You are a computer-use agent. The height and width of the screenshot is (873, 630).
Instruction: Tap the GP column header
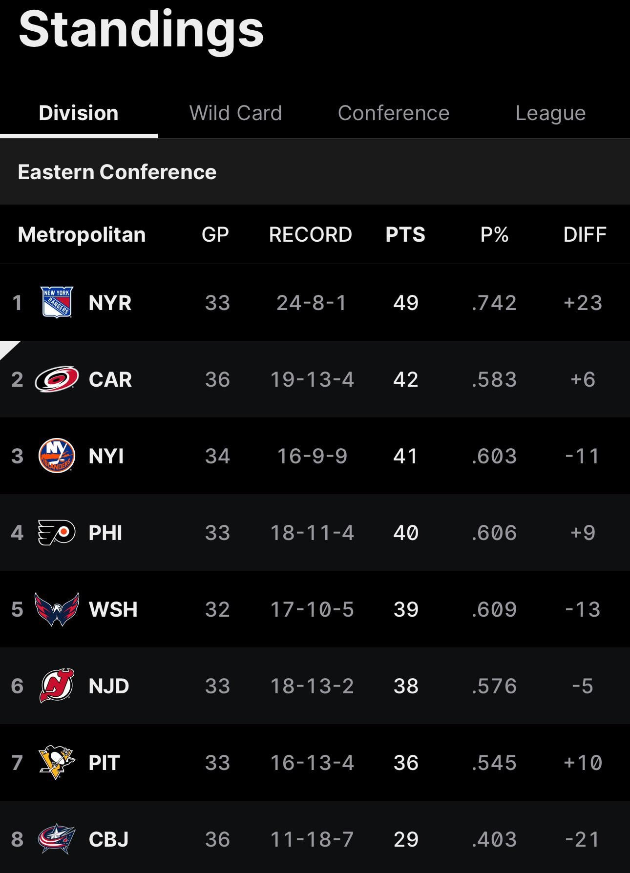(x=215, y=235)
